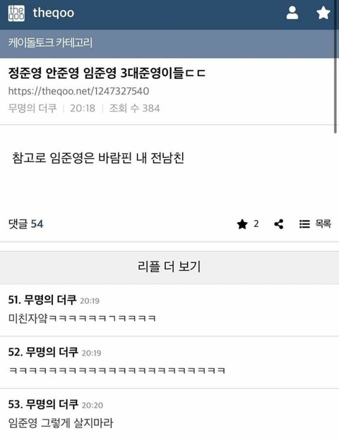
Task: Select the post author 무명의 더쿠
Action: 32,109
